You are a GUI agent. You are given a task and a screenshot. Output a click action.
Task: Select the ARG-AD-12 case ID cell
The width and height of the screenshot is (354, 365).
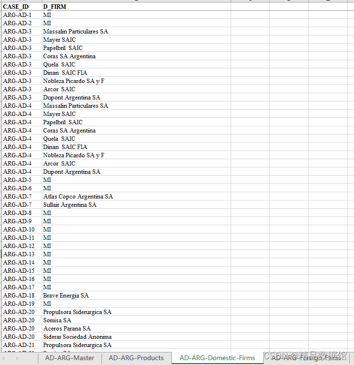point(22,246)
